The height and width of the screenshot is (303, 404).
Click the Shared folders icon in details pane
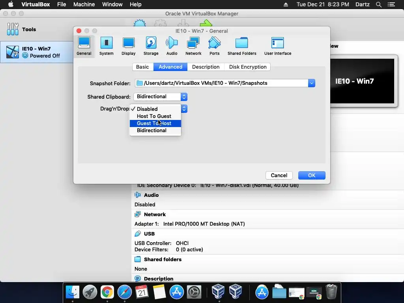point(138,259)
